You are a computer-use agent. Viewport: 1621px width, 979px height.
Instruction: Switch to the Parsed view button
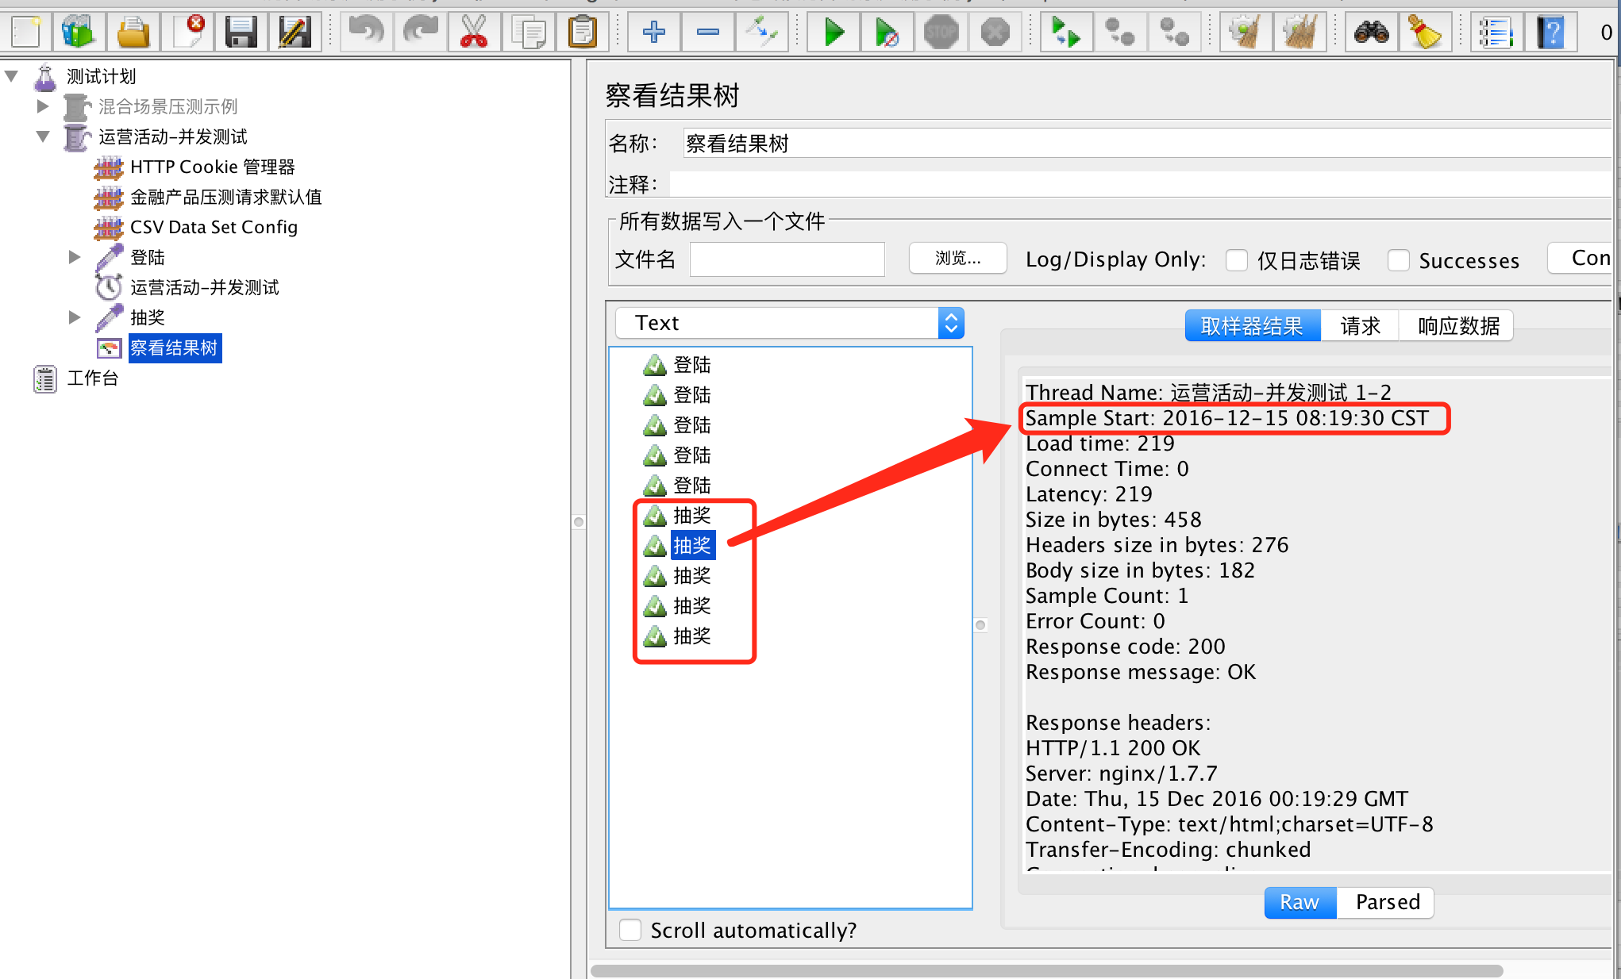(1387, 903)
